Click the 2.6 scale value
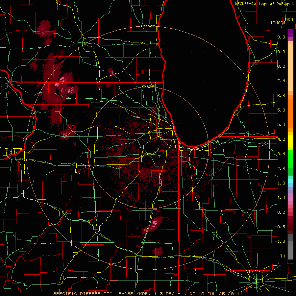The image size is (296, 296). (281, 168)
